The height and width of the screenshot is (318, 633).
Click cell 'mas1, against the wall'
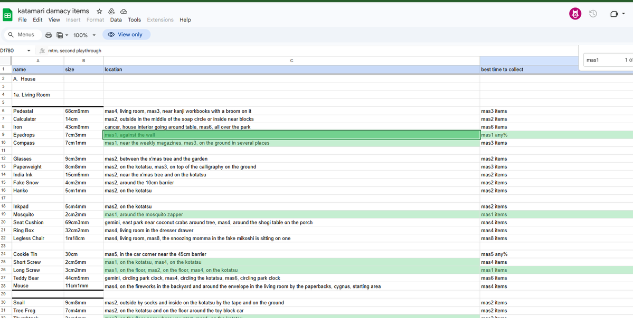[291, 135]
